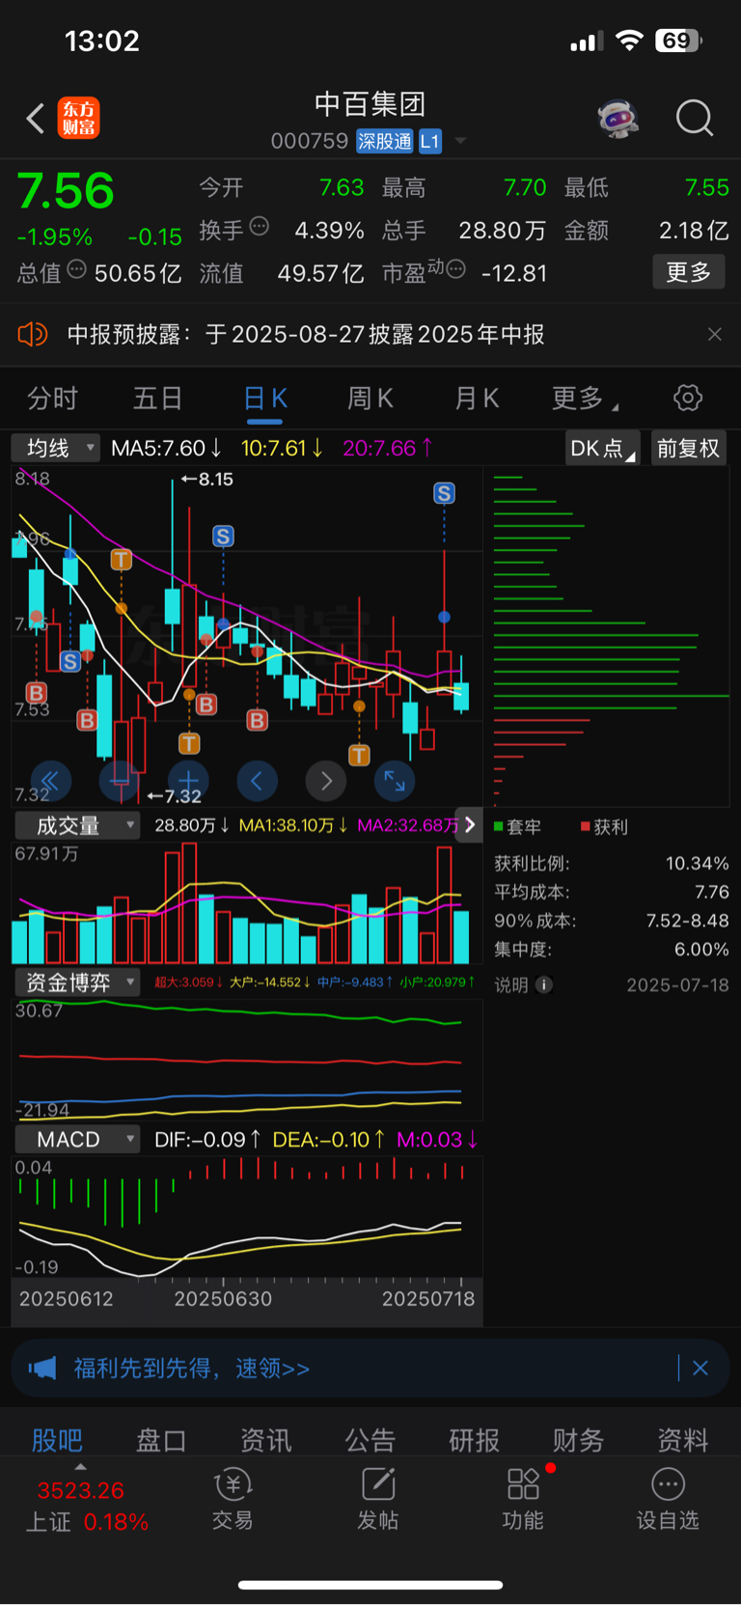Tap the topmost S sell marker
Screen dimensions: 741x1605
pyautogui.click(x=444, y=493)
